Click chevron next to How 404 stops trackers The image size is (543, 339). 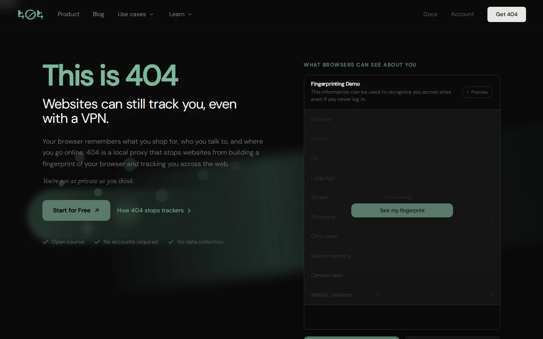[x=189, y=211]
